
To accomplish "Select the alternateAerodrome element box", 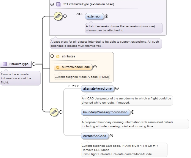I will point(97,88).
